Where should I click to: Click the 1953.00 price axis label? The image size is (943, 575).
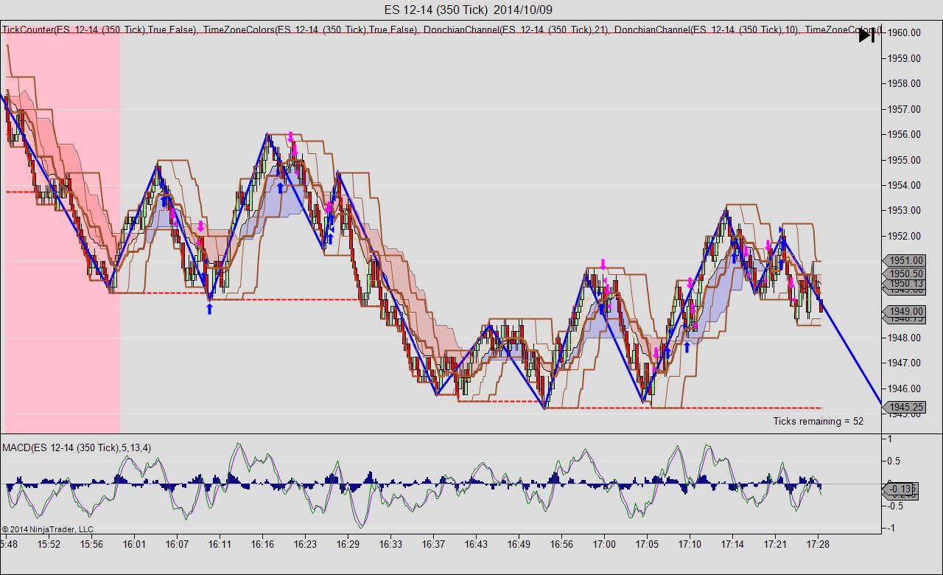(x=905, y=211)
